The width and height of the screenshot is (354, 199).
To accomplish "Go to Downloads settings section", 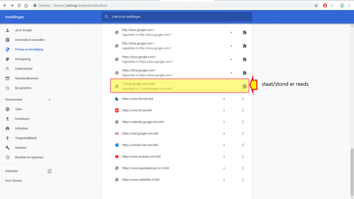I will (22, 119).
